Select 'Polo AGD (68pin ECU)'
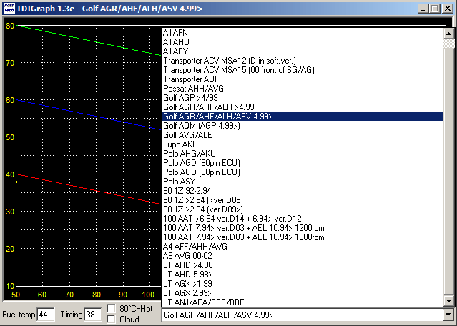 [303, 172]
